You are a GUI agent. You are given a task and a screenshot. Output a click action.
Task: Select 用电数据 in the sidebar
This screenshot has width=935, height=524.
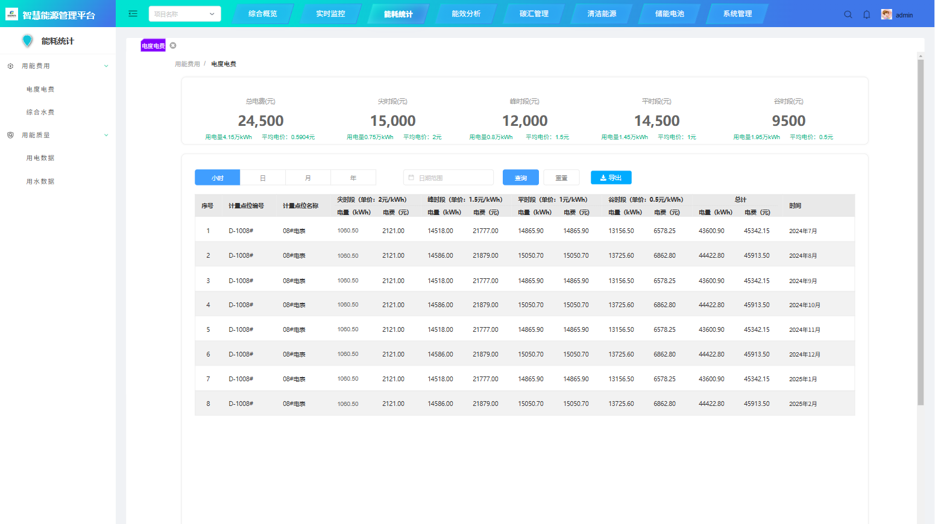click(x=40, y=158)
